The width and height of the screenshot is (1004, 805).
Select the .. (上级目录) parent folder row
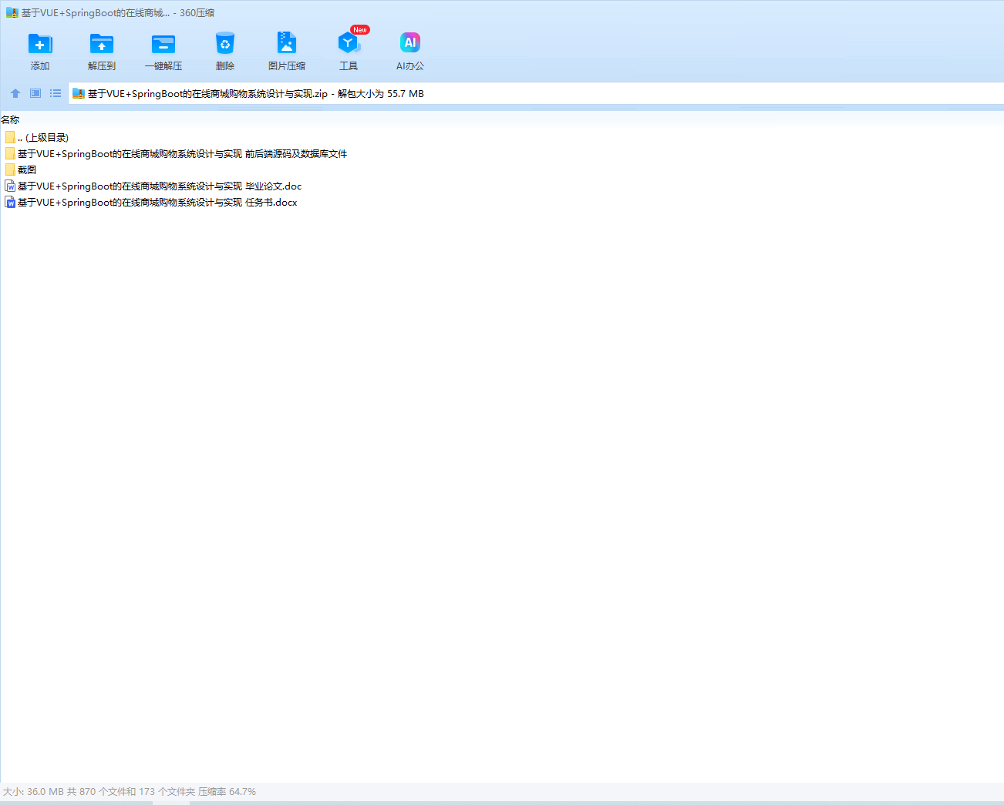click(x=37, y=137)
